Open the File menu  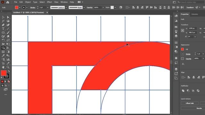point(16,2)
